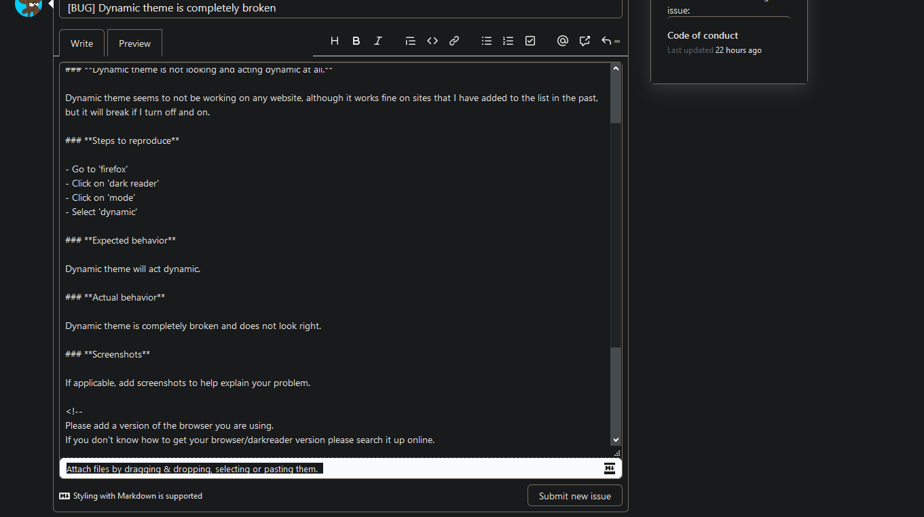924x517 pixels.
Task: Open saved replies with the reply arrow
Action: [606, 41]
